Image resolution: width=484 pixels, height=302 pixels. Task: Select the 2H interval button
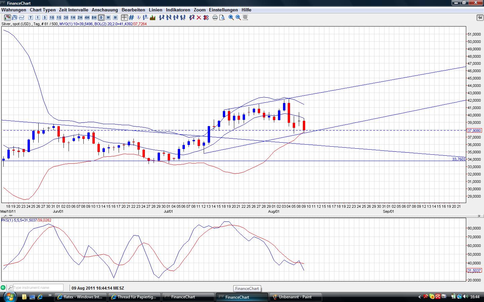[x=80, y=17]
